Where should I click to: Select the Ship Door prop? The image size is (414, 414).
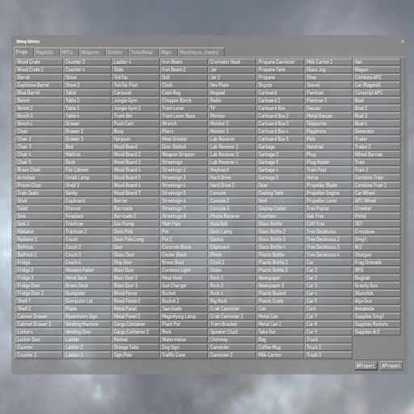point(135,263)
